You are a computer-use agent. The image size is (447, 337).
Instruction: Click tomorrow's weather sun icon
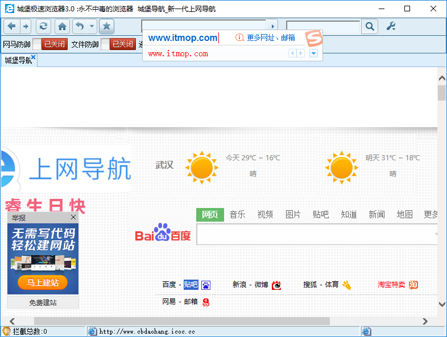(x=342, y=168)
